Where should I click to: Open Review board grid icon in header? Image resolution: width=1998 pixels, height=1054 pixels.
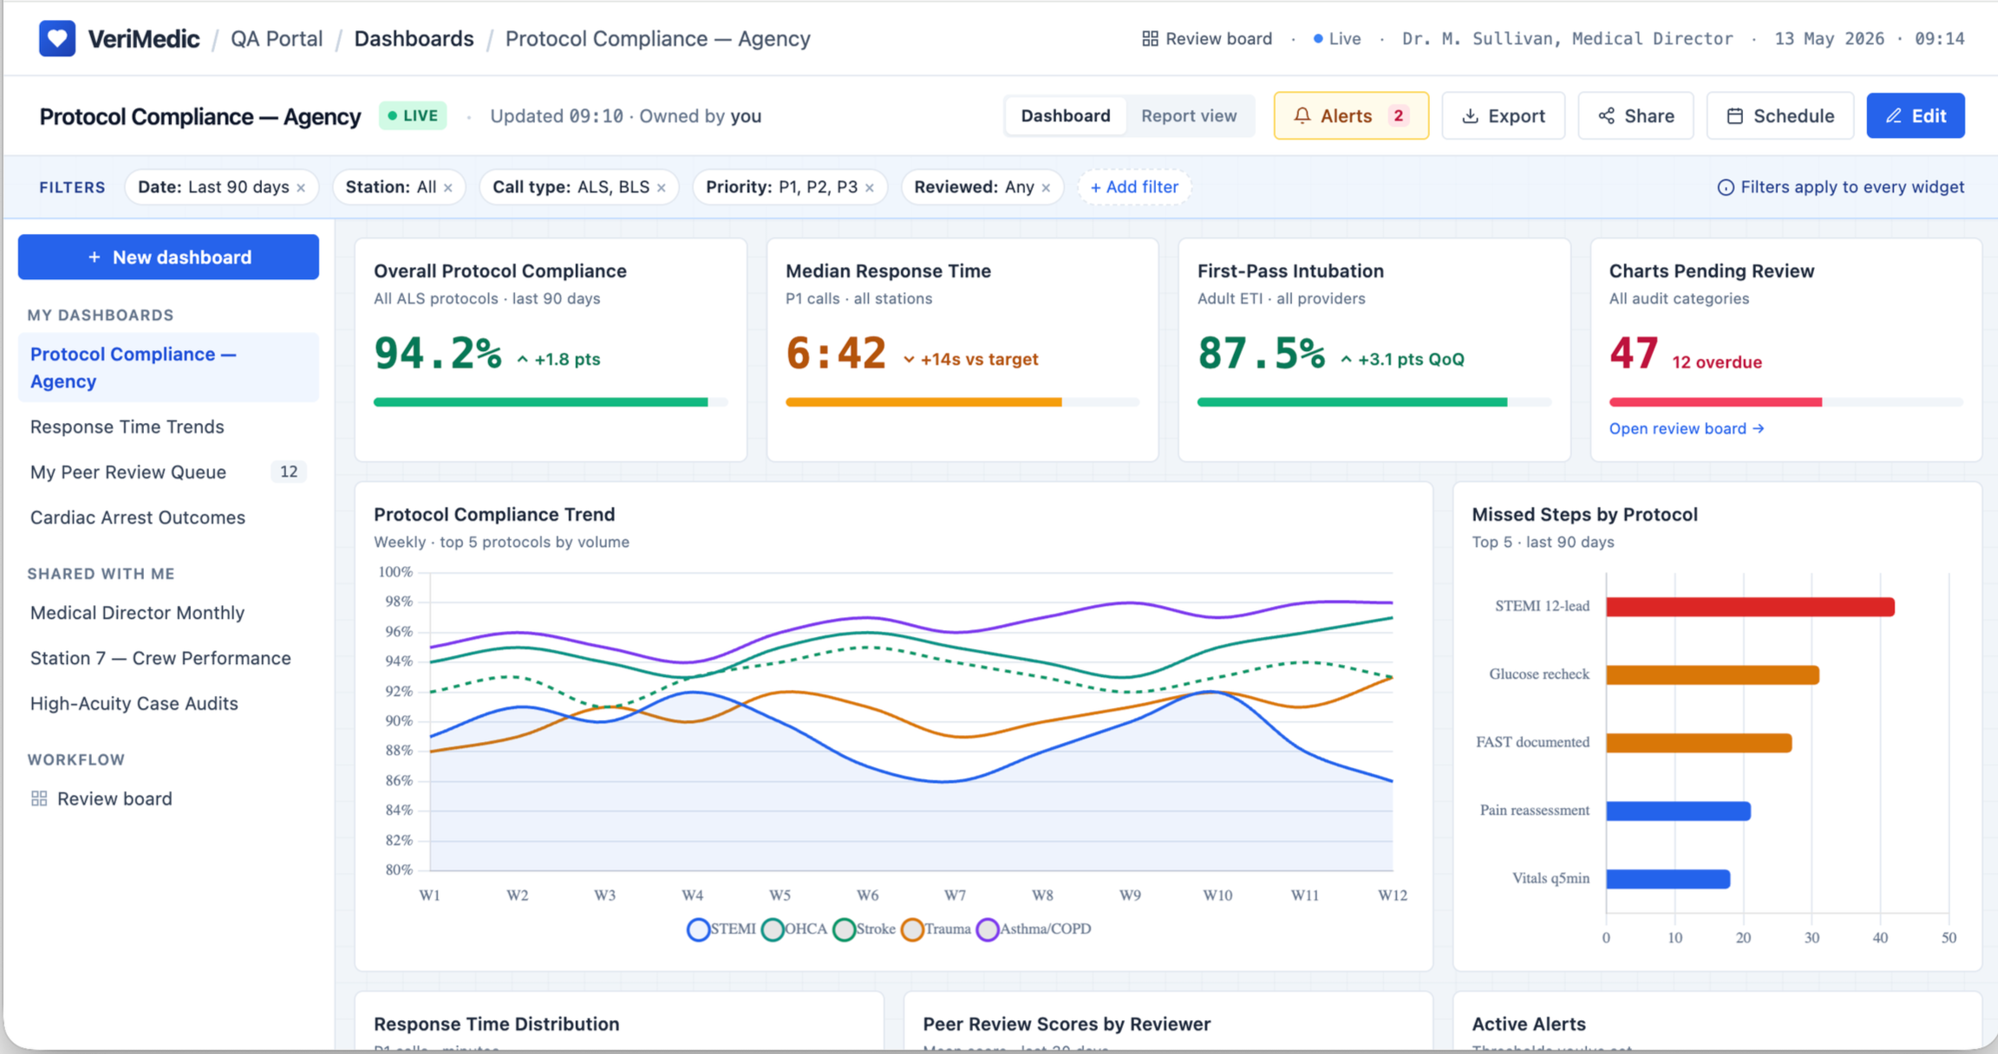1150,39
